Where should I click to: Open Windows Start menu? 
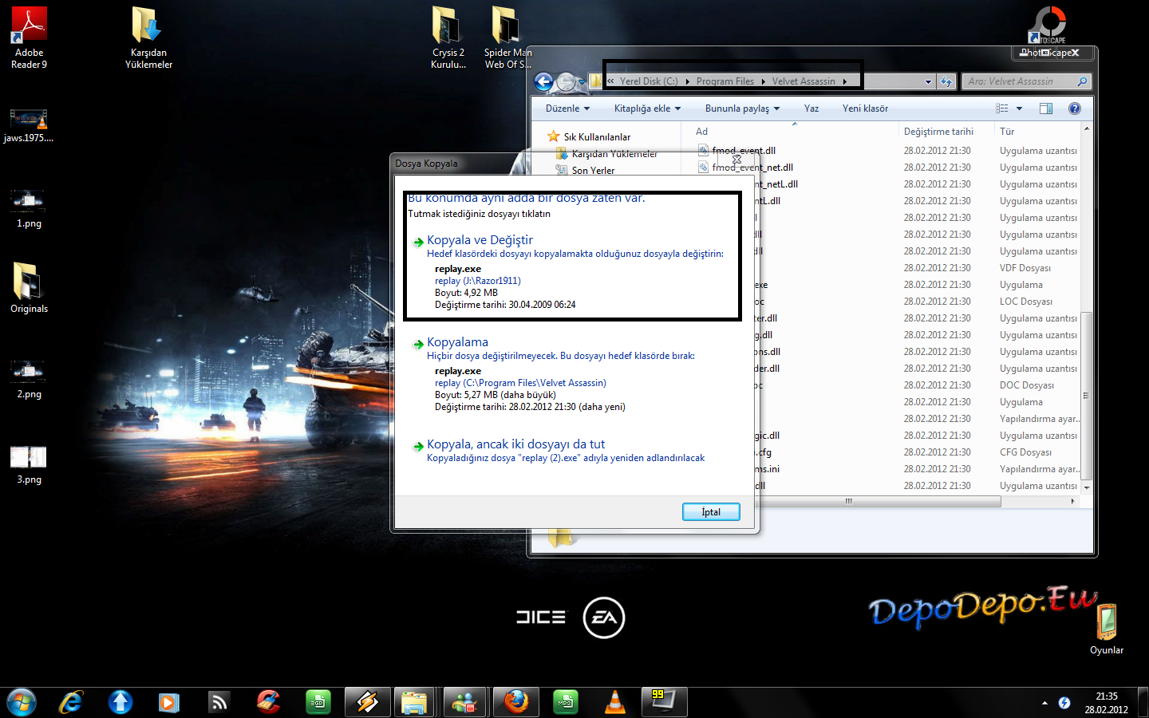(22, 703)
